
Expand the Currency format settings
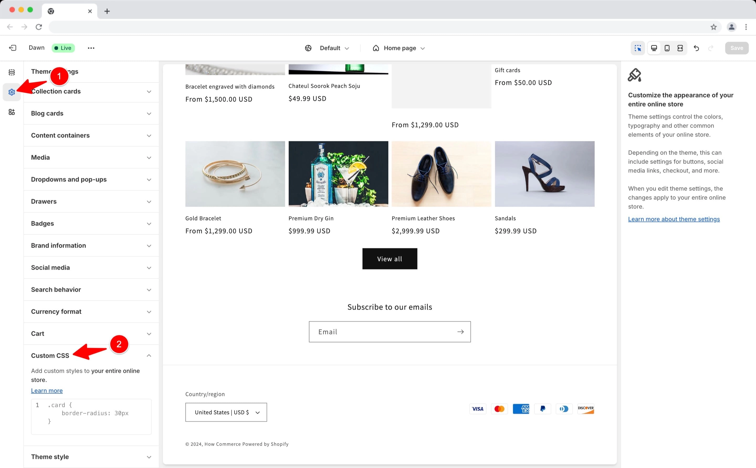click(91, 311)
